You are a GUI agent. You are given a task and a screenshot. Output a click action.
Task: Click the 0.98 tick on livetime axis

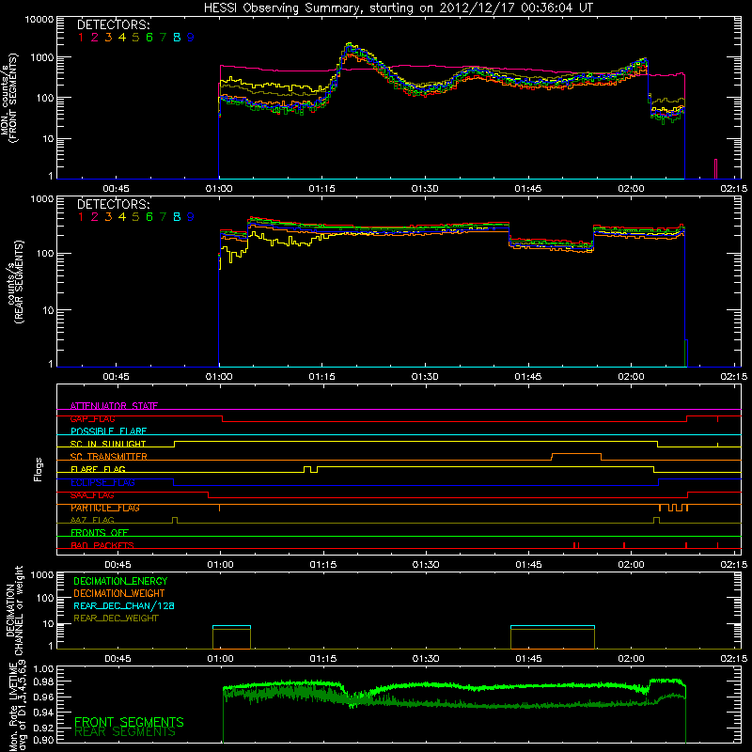point(44,682)
